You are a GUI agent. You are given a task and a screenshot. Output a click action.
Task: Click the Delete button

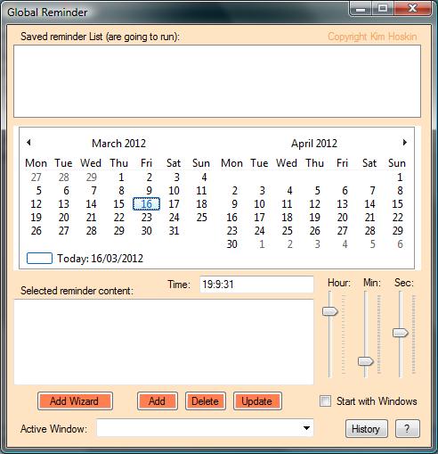coord(206,401)
